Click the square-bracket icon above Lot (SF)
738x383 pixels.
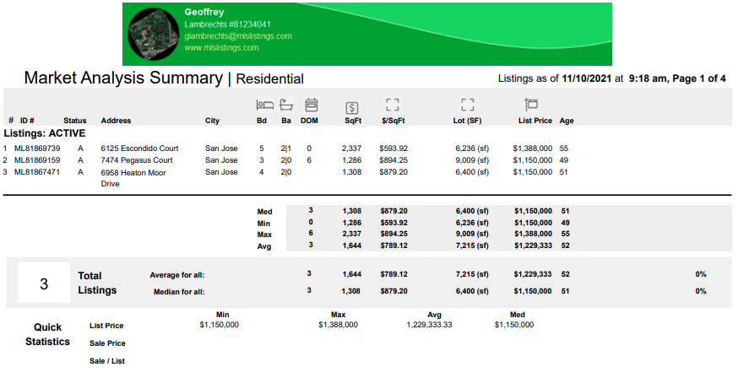point(467,105)
